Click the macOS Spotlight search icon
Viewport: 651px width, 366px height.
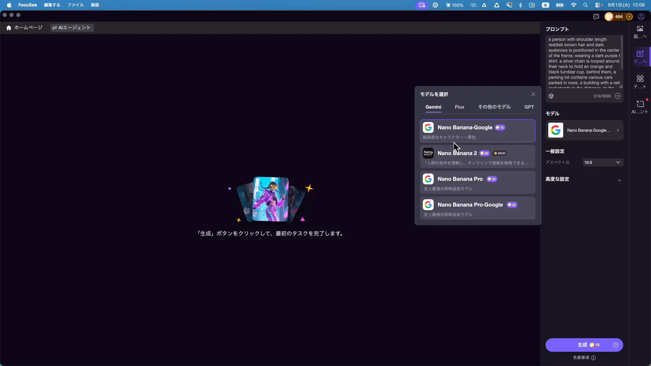click(x=585, y=5)
